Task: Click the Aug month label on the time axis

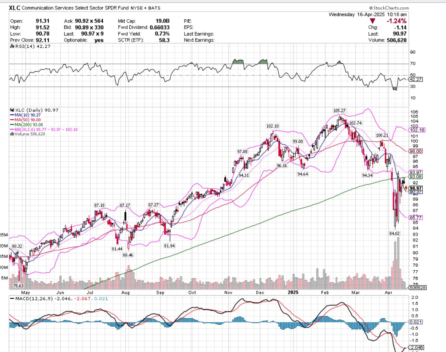Action: coord(126,292)
